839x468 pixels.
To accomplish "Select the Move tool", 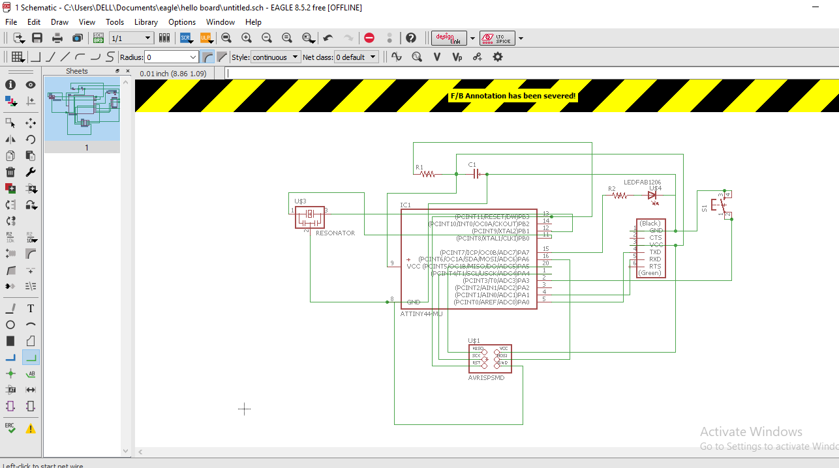I will [31, 123].
